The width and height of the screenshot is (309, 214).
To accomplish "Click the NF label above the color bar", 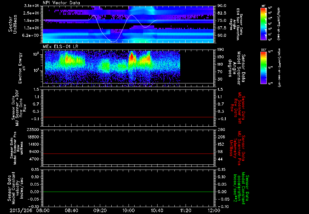I will 264,6.
